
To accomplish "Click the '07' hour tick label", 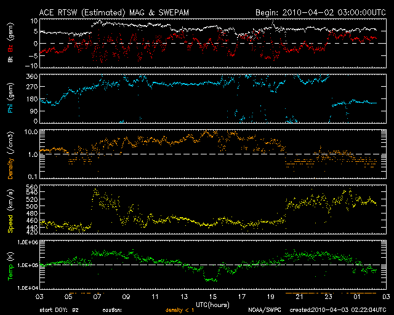I will click(x=97, y=297).
